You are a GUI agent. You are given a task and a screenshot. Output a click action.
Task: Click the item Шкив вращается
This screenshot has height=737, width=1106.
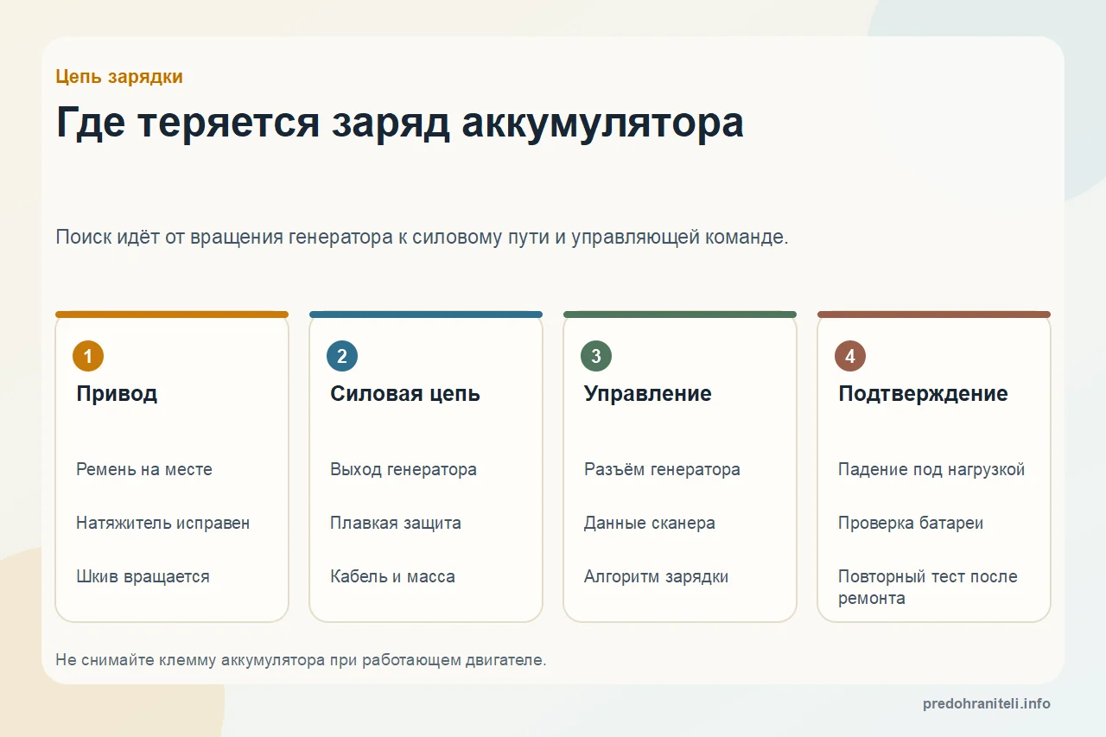click(143, 576)
